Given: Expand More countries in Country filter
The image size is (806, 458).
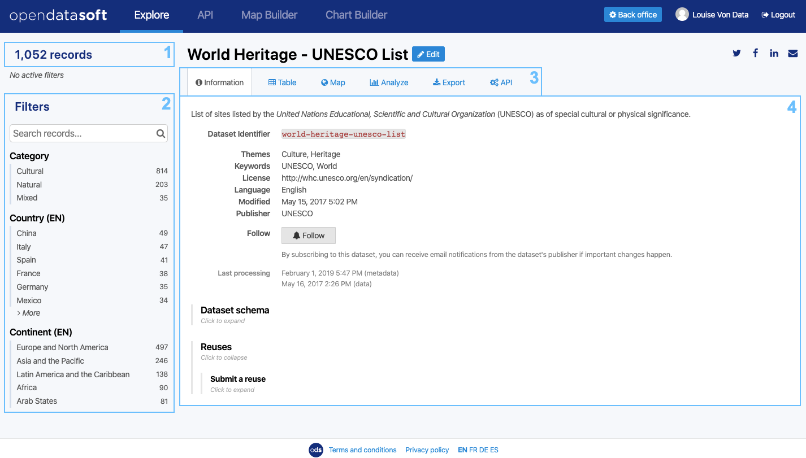Looking at the screenshot, I should tap(29, 313).
